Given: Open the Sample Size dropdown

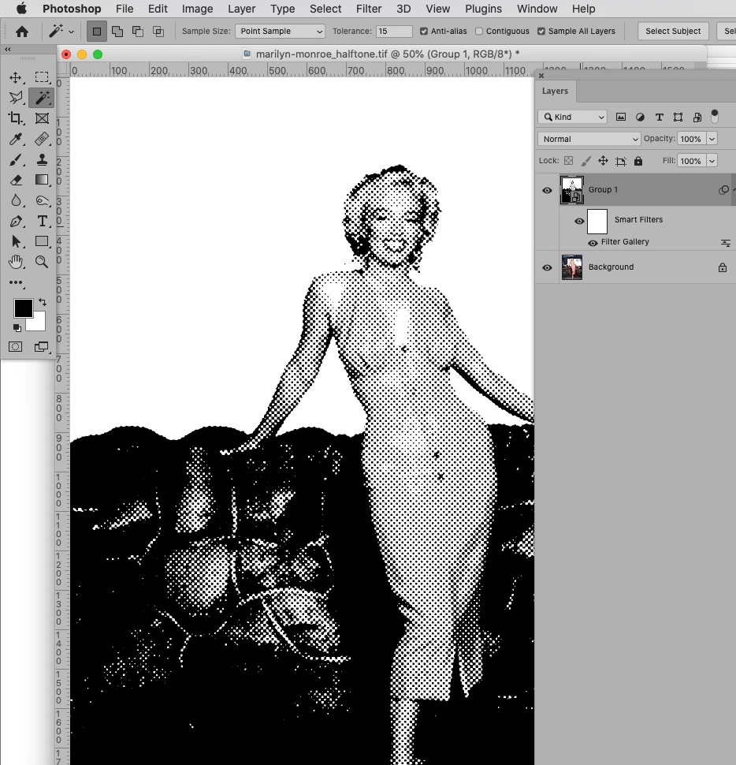Looking at the screenshot, I should click(280, 32).
